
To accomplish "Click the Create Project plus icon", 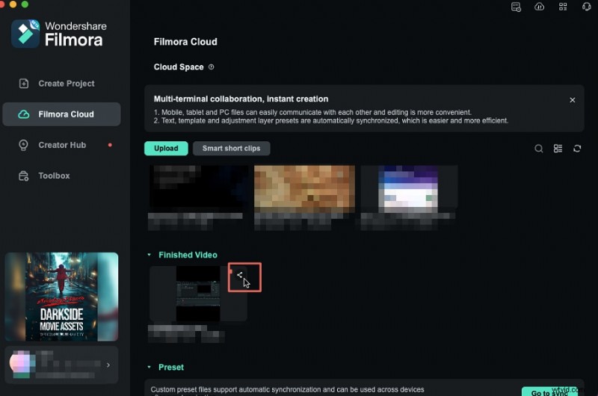I will pos(24,84).
